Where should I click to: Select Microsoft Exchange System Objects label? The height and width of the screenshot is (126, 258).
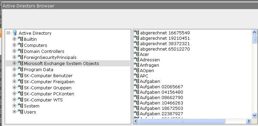[x=61, y=64]
